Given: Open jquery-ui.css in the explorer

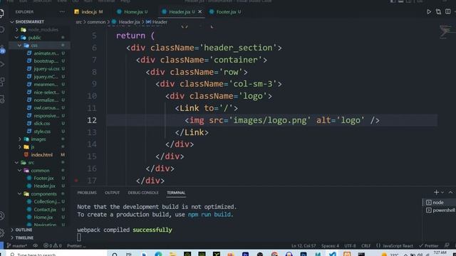Looking at the screenshot, I should click(x=46, y=69).
